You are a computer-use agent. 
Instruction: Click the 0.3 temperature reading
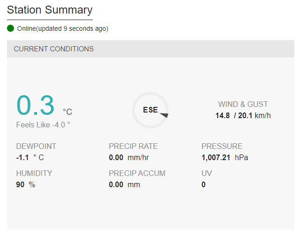[x=35, y=105]
